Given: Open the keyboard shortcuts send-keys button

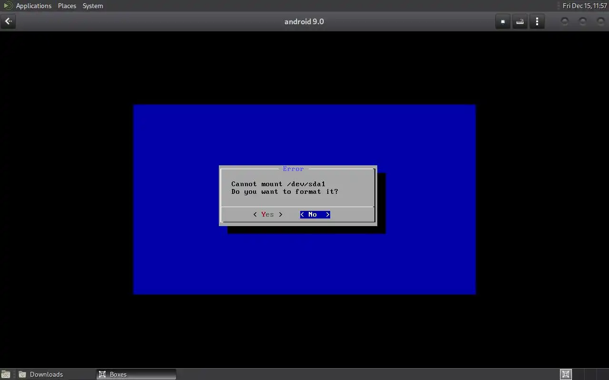Looking at the screenshot, I should coord(520,21).
